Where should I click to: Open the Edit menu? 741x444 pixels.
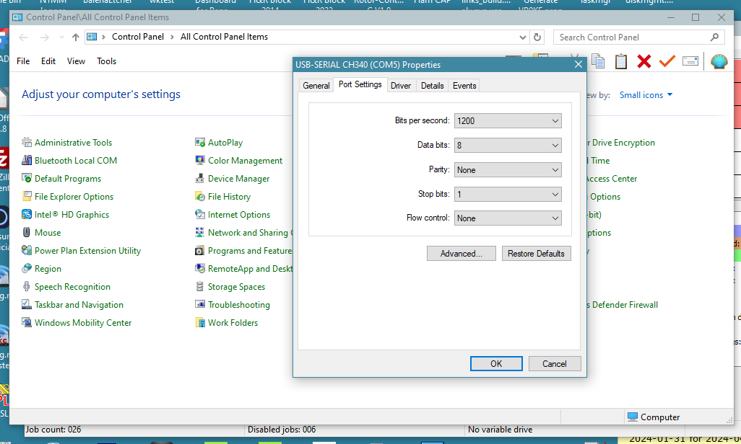(48, 61)
